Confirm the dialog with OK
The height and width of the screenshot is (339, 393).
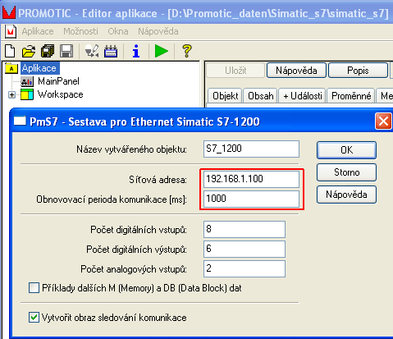coord(346,150)
